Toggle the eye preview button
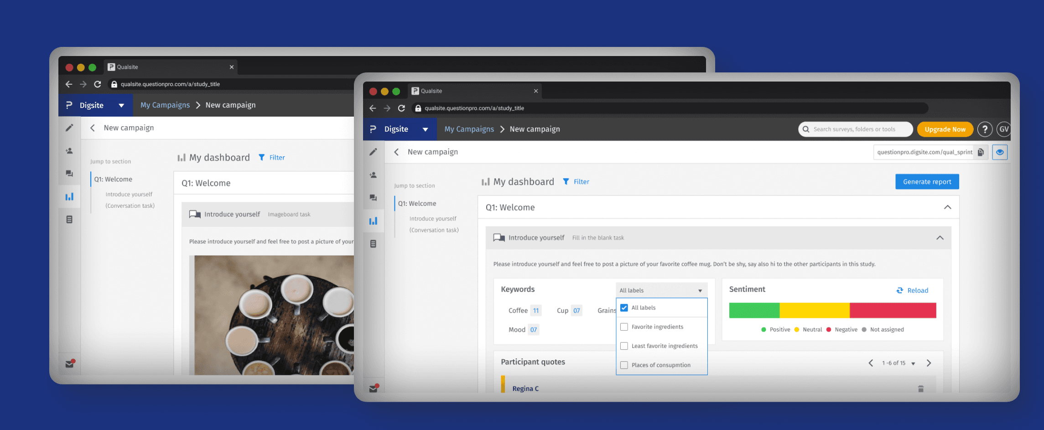The width and height of the screenshot is (1044, 430). point(1000,152)
